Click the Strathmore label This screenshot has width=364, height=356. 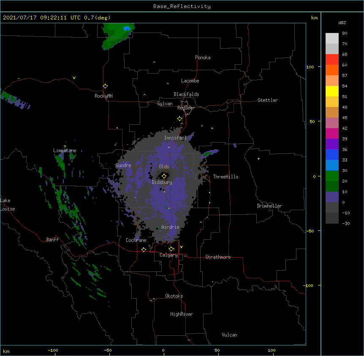(218, 257)
